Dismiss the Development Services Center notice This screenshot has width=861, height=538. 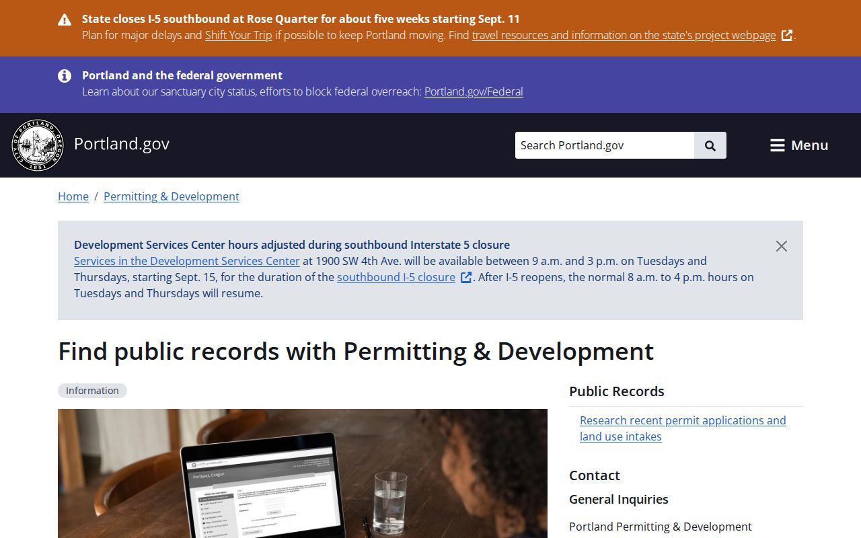[x=781, y=246]
